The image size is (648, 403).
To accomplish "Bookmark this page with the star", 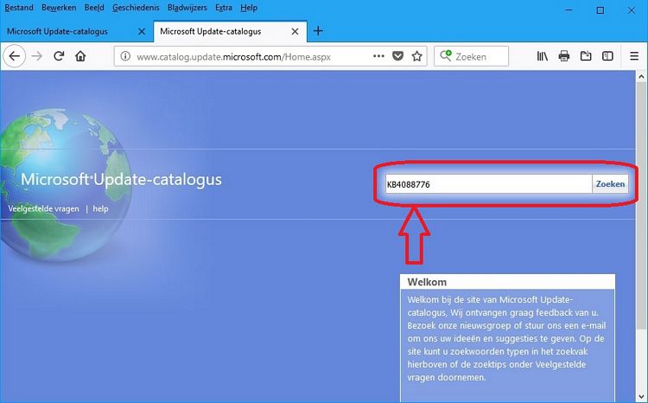I will tap(417, 56).
